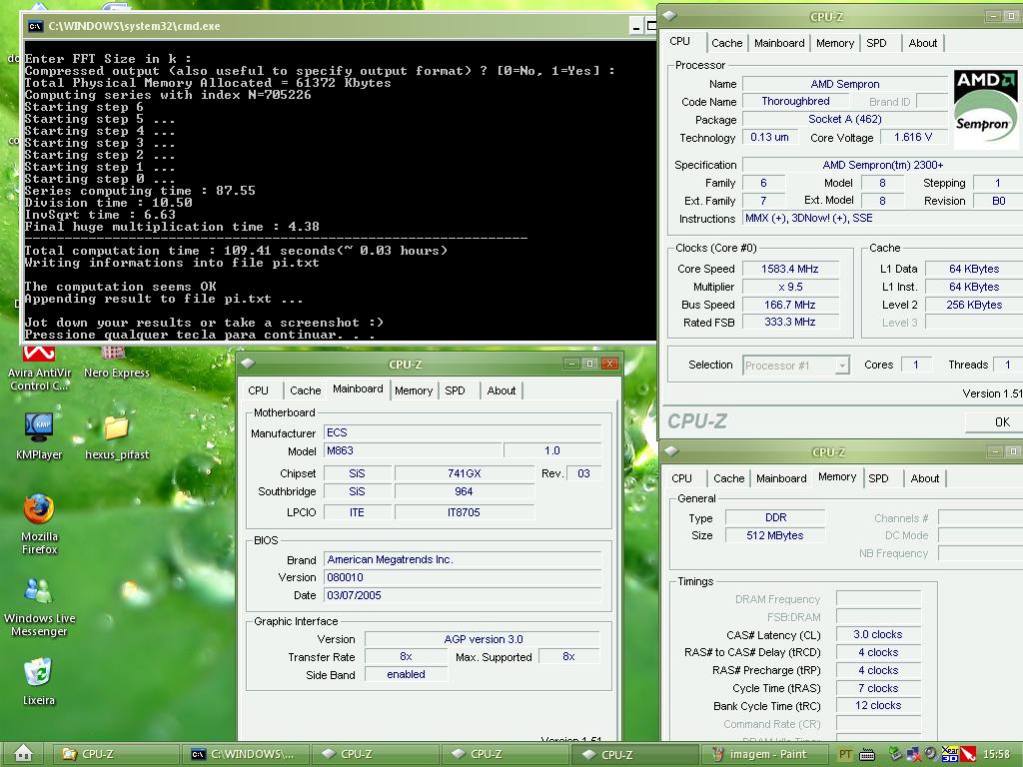The width and height of the screenshot is (1023, 767).
Task: Click AMD Sempron processor name field
Action: pos(845,84)
